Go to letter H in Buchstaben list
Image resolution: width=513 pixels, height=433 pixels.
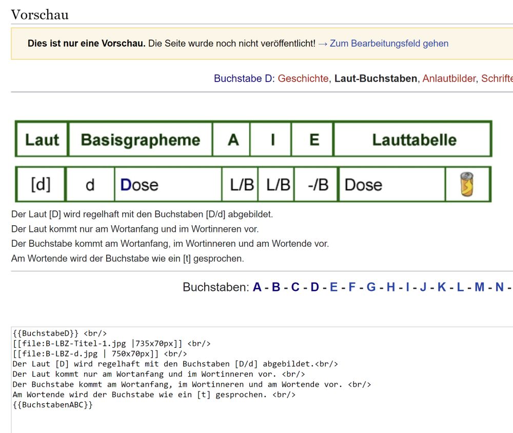click(390, 287)
